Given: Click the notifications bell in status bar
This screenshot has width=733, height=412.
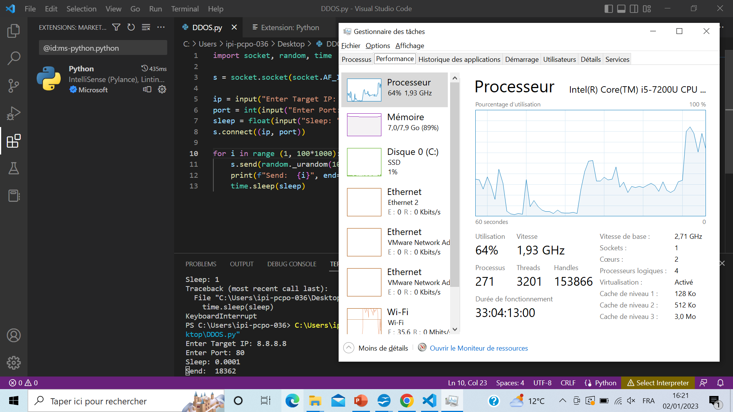Looking at the screenshot, I should tap(720, 383).
